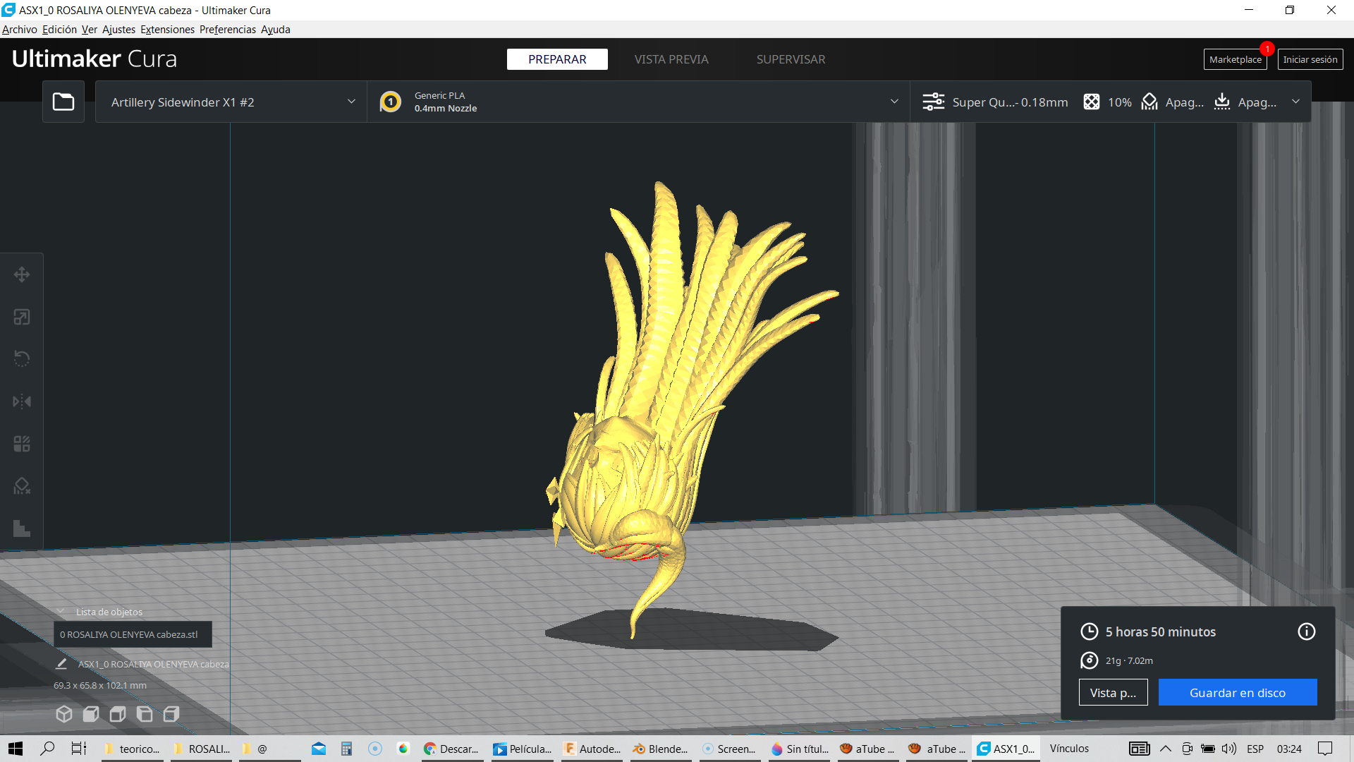This screenshot has height=762, width=1354.
Task: Select the Scale tool
Action: [22, 317]
